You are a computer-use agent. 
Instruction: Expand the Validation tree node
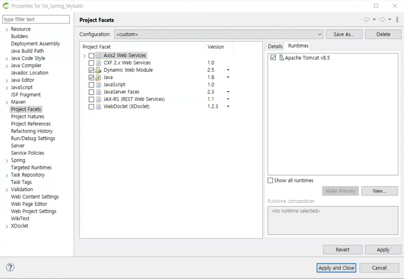point(7,190)
